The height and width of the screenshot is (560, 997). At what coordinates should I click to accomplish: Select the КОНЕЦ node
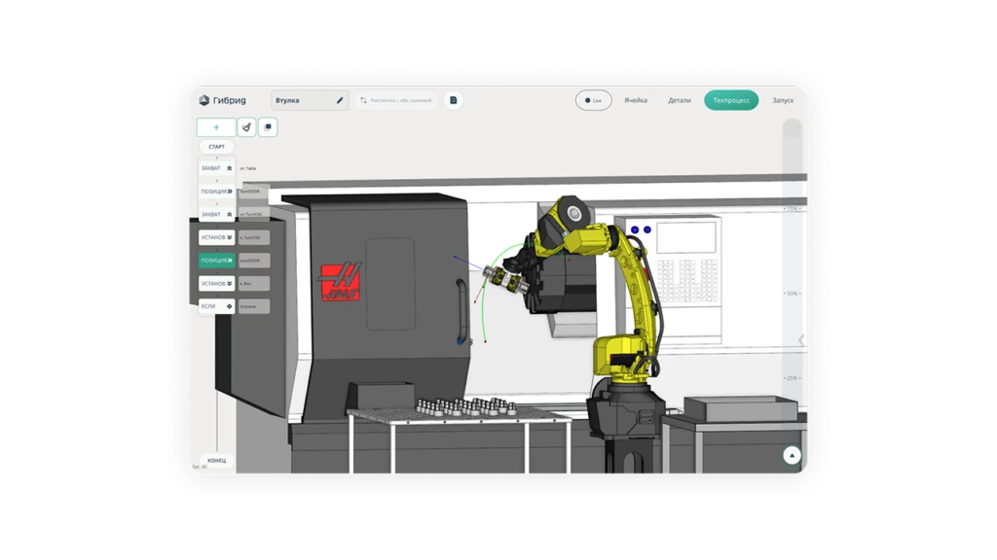coord(216,460)
